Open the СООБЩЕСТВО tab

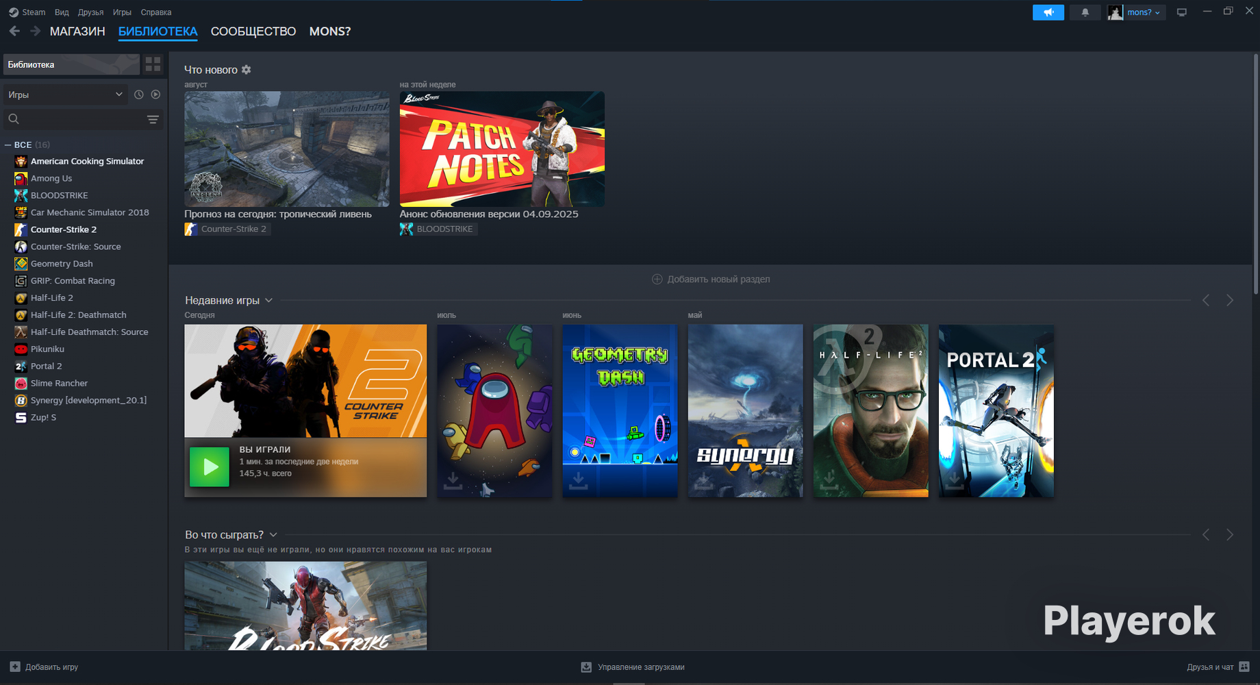click(253, 32)
